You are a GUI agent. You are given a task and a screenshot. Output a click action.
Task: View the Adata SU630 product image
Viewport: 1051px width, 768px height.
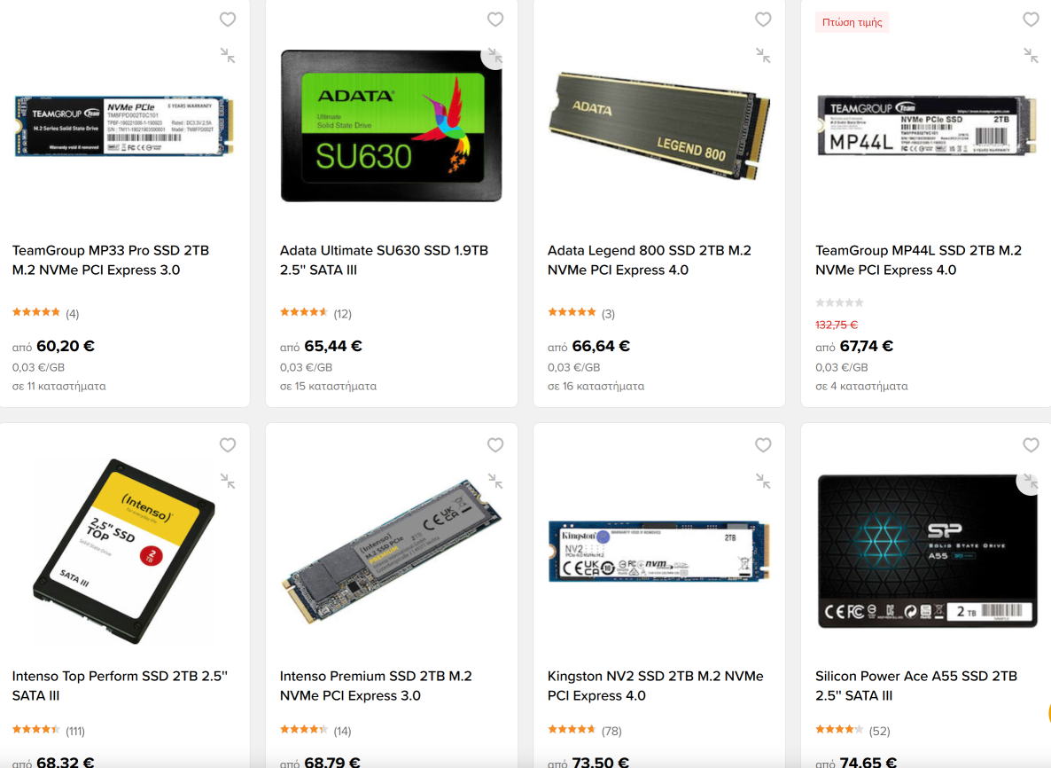point(392,125)
